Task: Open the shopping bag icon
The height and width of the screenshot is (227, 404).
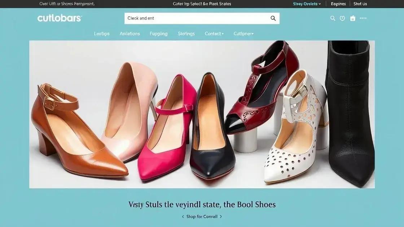Action: coord(353,18)
